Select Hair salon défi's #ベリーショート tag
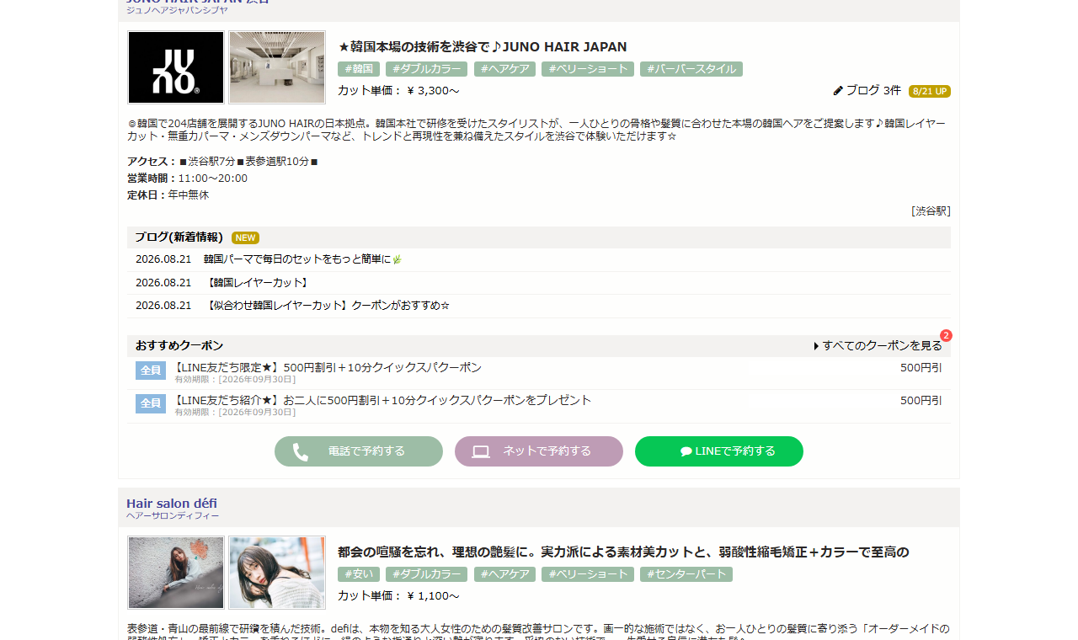 [588, 574]
